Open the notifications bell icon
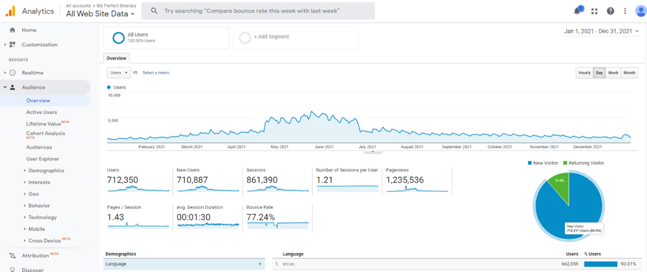The image size is (647, 272). pyautogui.click(x=577, y=11)
